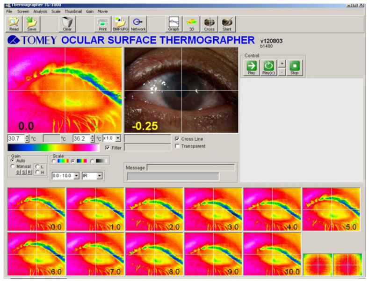The image size is (369, 281).
Task: Open the Analysis menu
Action: [x=40, y=11]
